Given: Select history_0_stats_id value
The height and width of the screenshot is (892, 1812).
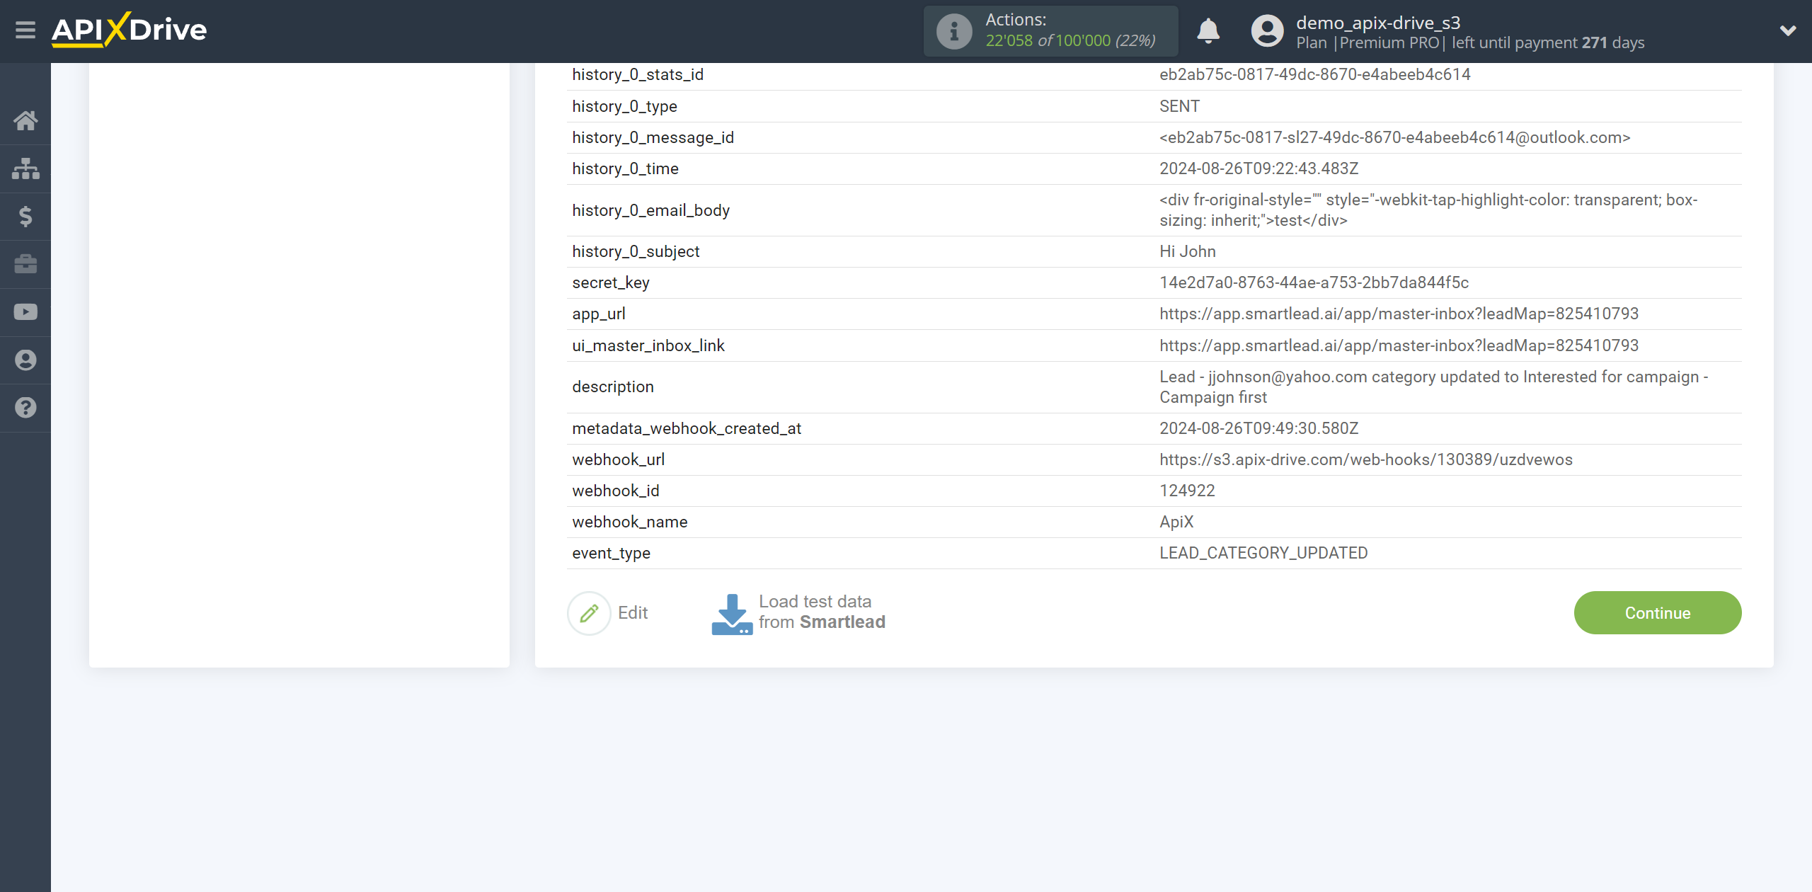Looking at the screenshot, I should tap(1314, 75).
